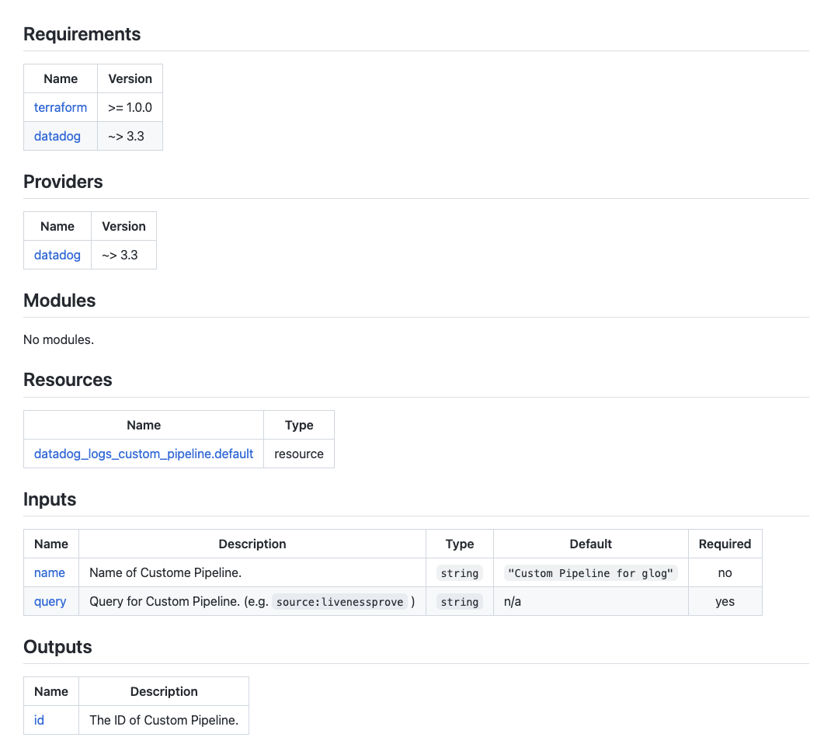
Task: Click the Required column header in Inputs
Action: coord(725,544)
